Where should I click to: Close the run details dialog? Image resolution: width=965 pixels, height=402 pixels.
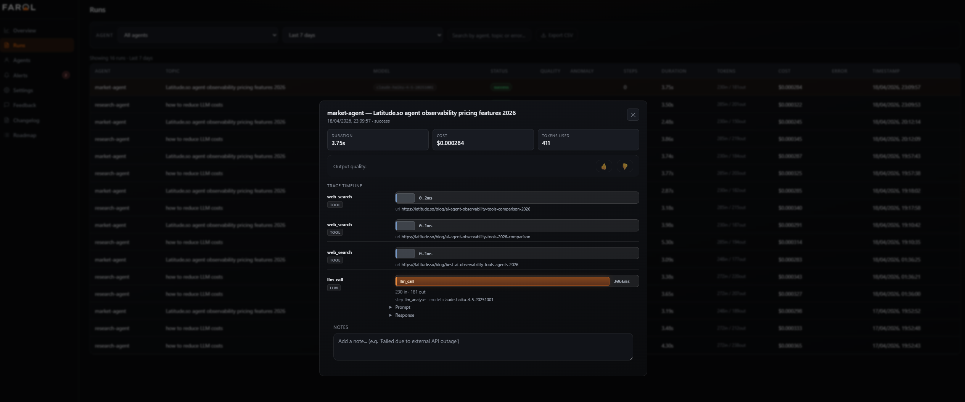(x=633, y=115)
